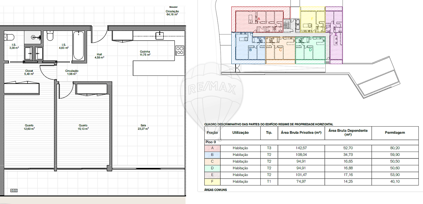The image size is (423, 204).
Task: Select the green swatch for Fração D
Action: (212, 168)
